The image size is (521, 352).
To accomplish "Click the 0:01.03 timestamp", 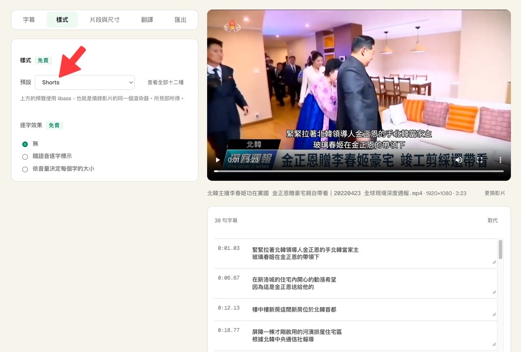I will pos(229,248).
